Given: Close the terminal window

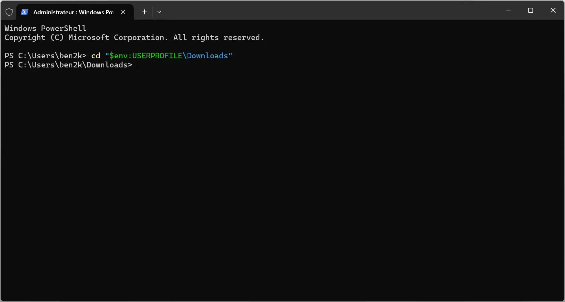Looking at the screenshot, I should (x=553, y=10).
